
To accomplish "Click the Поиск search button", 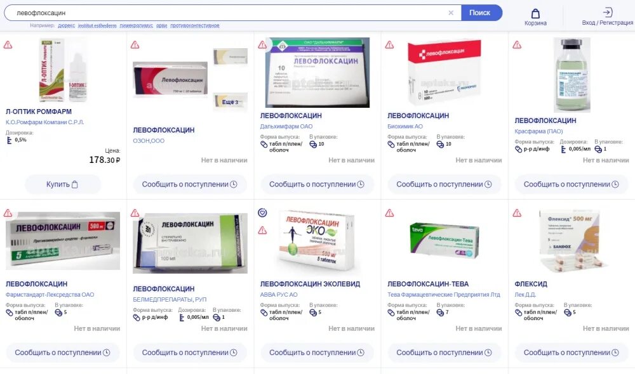I will 481,13.
